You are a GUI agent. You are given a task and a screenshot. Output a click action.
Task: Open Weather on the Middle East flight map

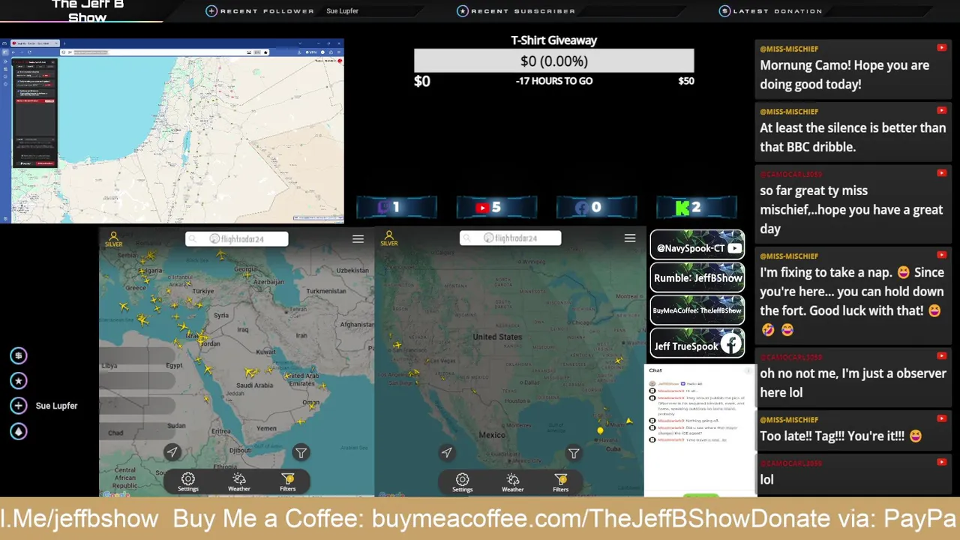(239, 481)
